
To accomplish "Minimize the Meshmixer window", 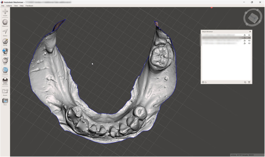I will [x=244, y=2].
